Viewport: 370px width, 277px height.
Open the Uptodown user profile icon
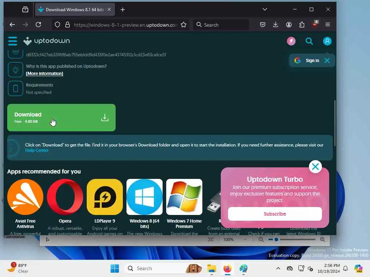click(327, 41)
